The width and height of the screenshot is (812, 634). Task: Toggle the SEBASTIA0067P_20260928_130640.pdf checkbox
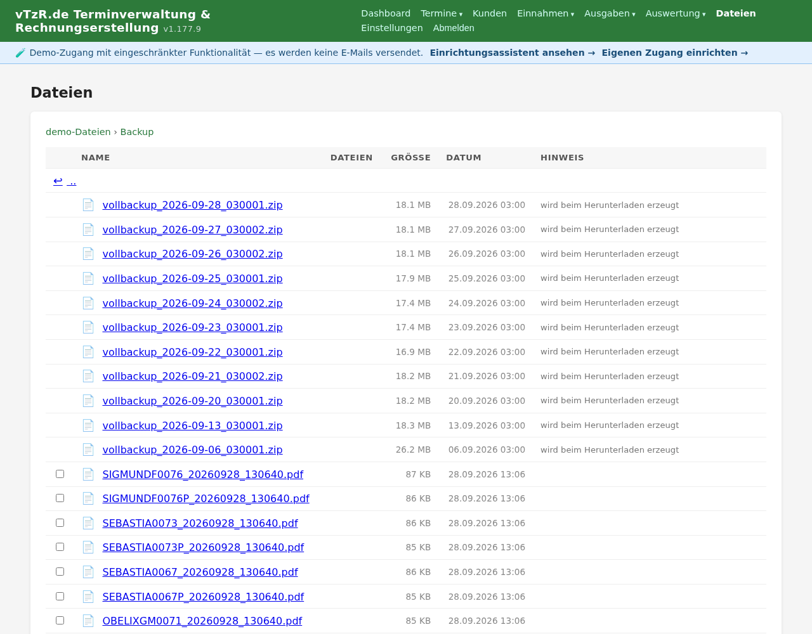click(60, 596)
